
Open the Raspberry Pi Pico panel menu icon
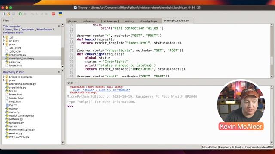[59, 72]
